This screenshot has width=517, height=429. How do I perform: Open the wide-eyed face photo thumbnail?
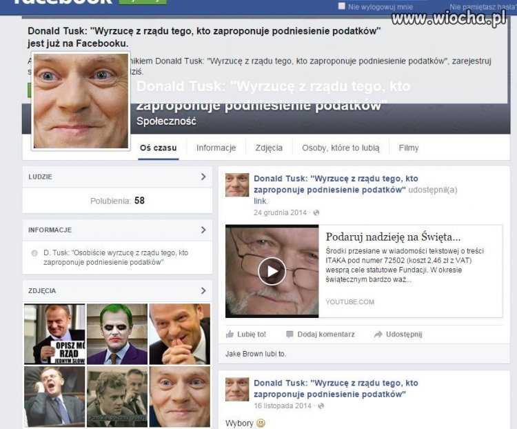(x=180, y=397)
